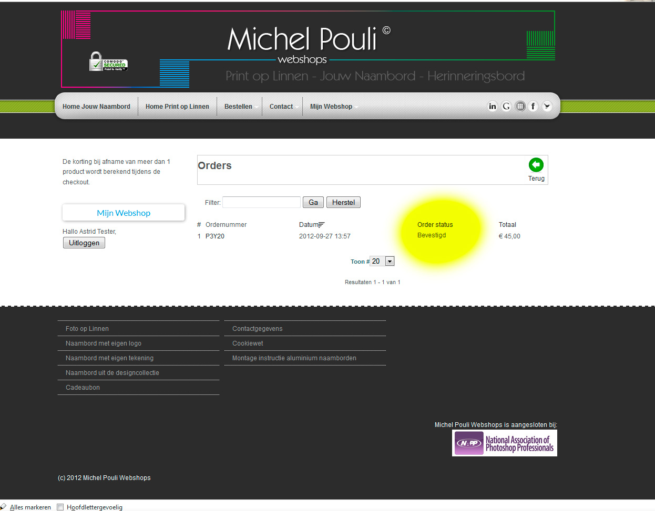Open the Cadeaubon footer link
655x511 pixels.
pyautogui.click(x=83, y=388)
